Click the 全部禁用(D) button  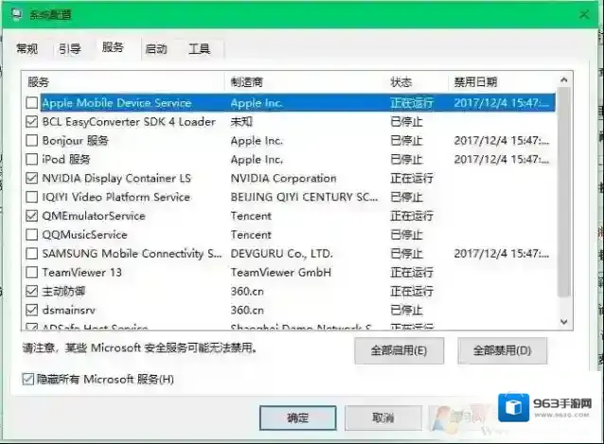point(502,351)
